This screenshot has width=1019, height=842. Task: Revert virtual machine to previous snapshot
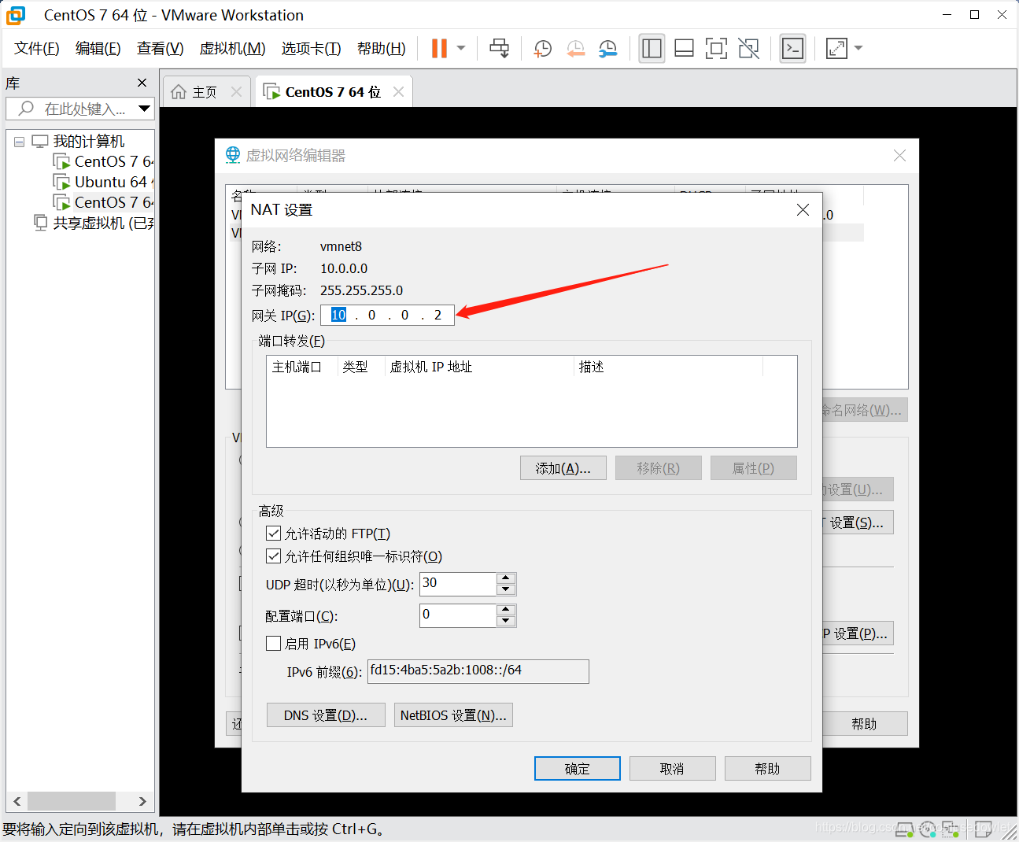575,49
